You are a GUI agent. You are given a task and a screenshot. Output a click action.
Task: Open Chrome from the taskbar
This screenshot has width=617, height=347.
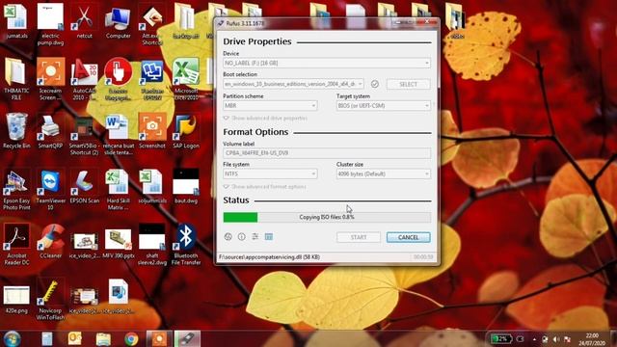[x=131, y=338]
